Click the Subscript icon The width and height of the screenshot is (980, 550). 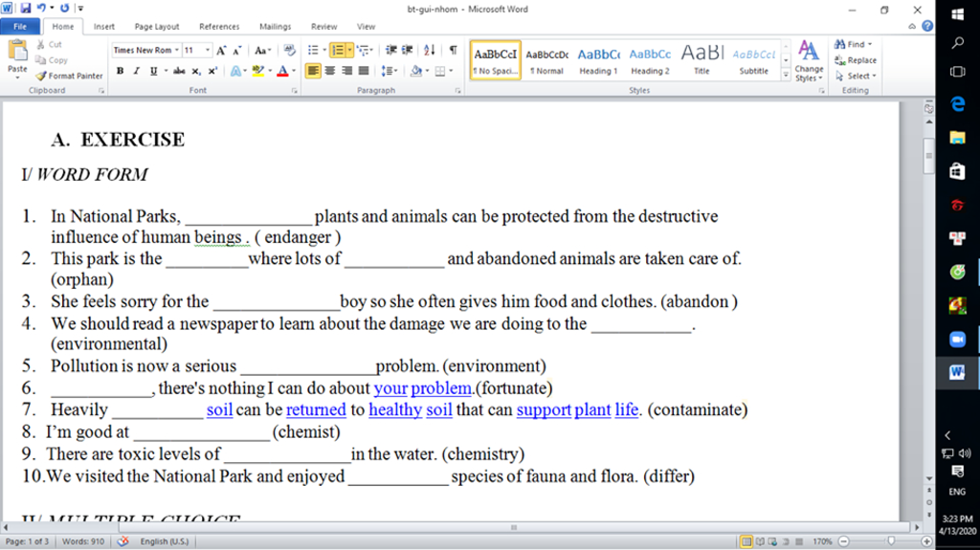coord(196,71)
